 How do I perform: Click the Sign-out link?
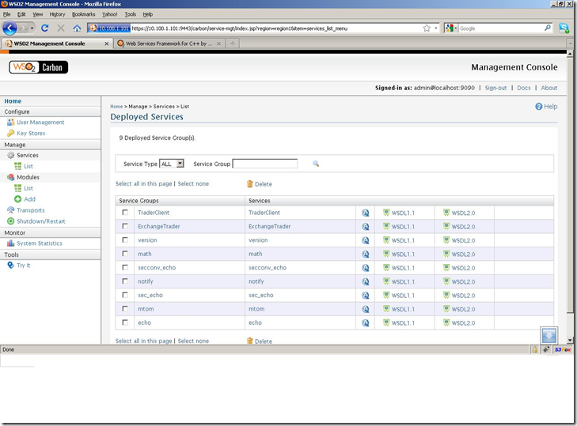click(495, 88)
